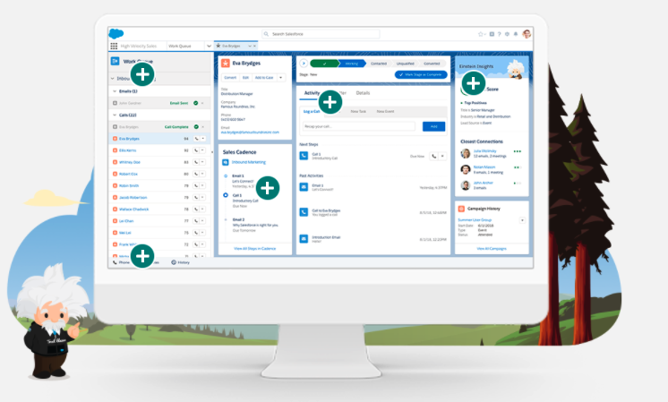The width and height of the screenshot is (668, 402).
Task: Open the Help question mark icon
Action: (x=500, y=34)
